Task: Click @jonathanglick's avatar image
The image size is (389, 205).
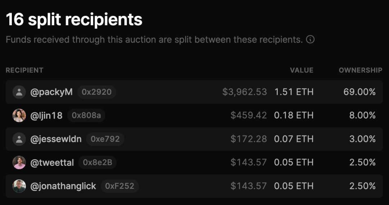Action: [x=19, y=186]
